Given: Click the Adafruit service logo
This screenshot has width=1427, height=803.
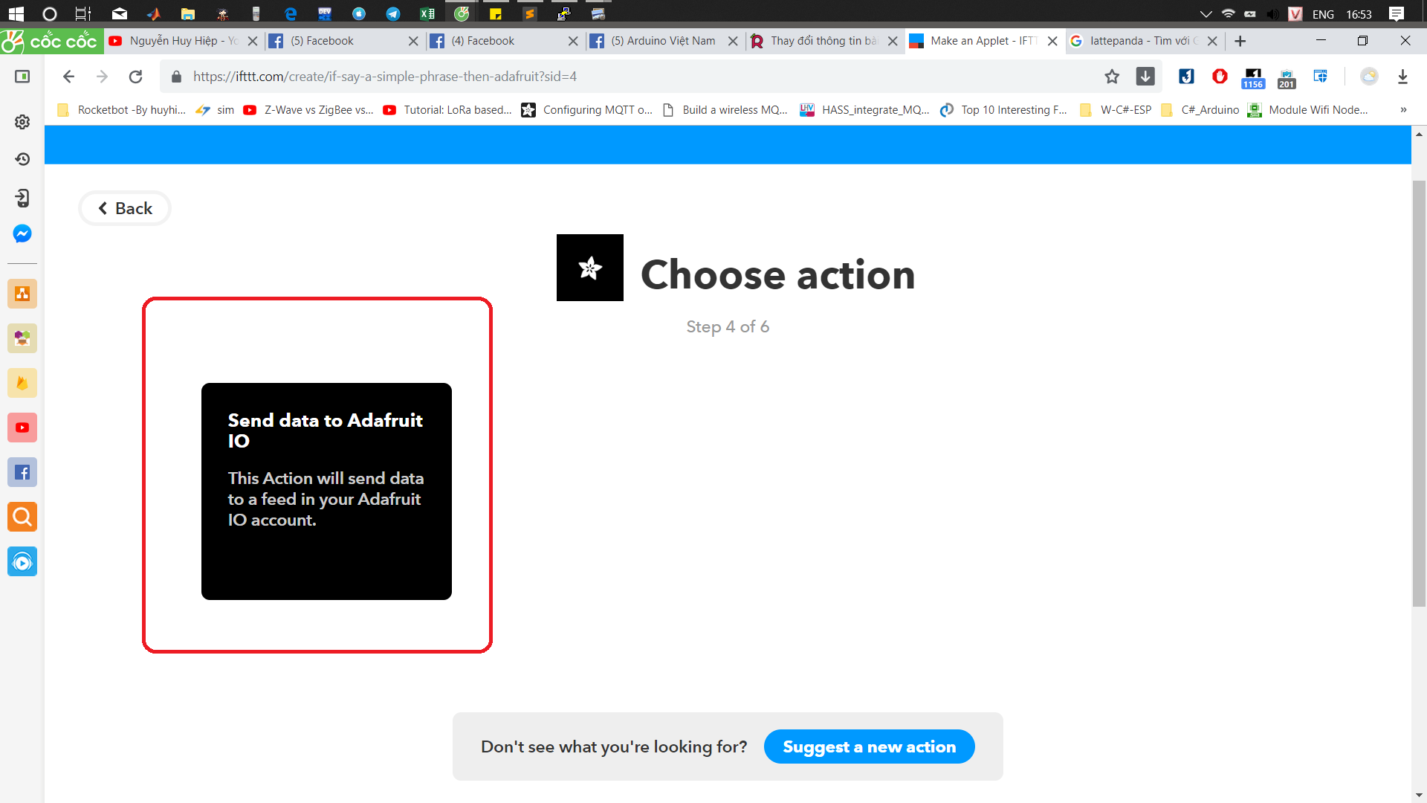Looking at the screenshot, I should tap(590, 268).
